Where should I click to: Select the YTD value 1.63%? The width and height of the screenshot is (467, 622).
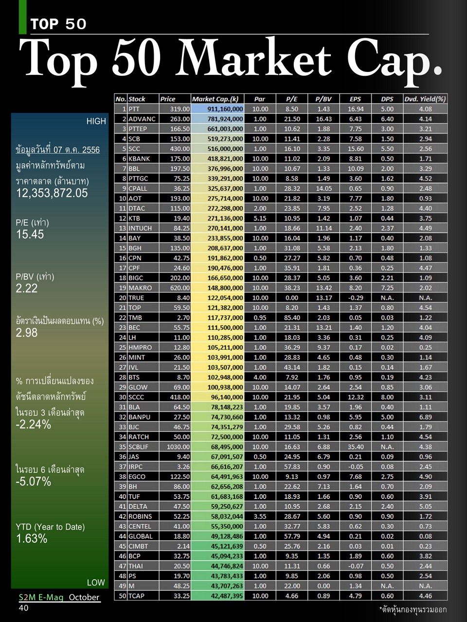(x=32, y=538)
